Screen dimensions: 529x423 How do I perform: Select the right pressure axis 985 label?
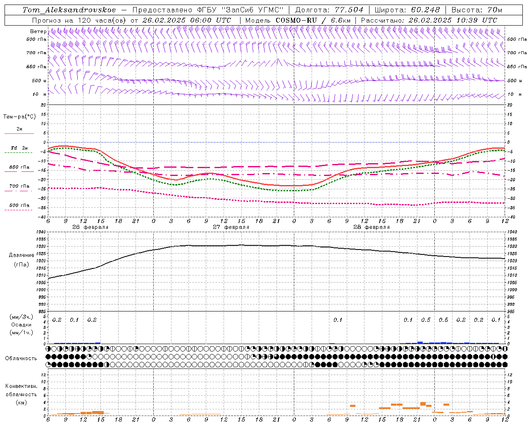[512, 312]
